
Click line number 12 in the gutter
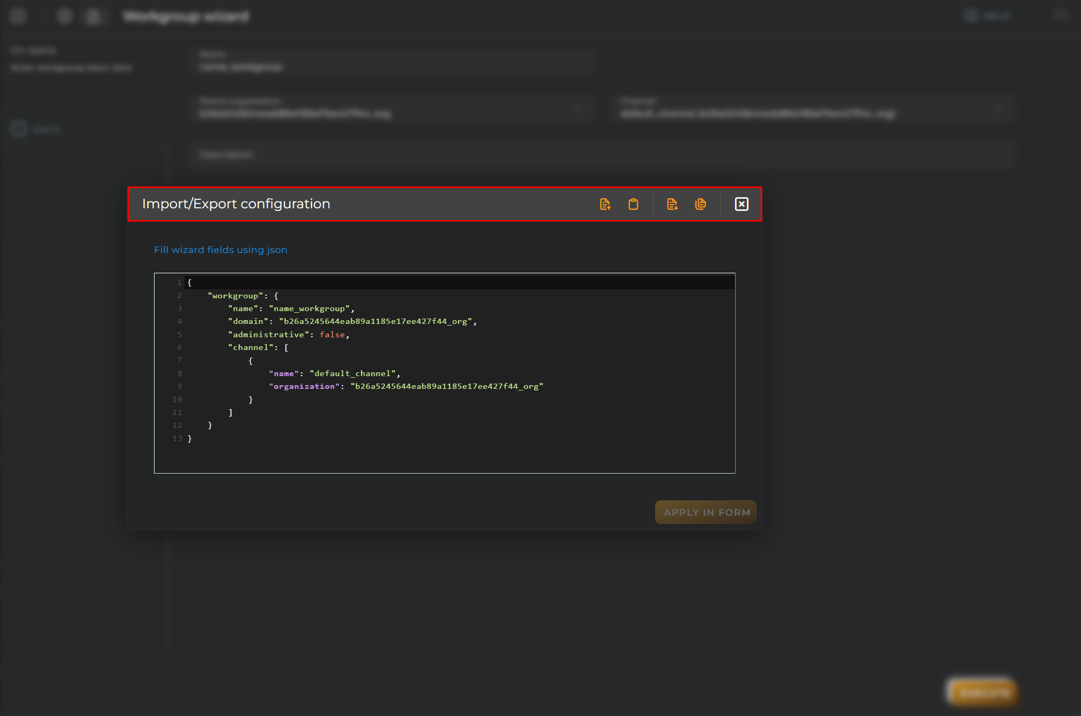tap(177, 425)
